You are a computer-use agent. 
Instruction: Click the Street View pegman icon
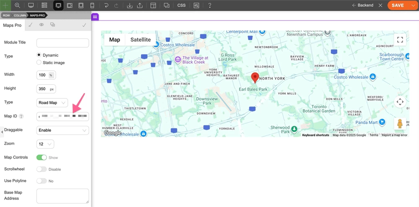[x=400, y=124]
